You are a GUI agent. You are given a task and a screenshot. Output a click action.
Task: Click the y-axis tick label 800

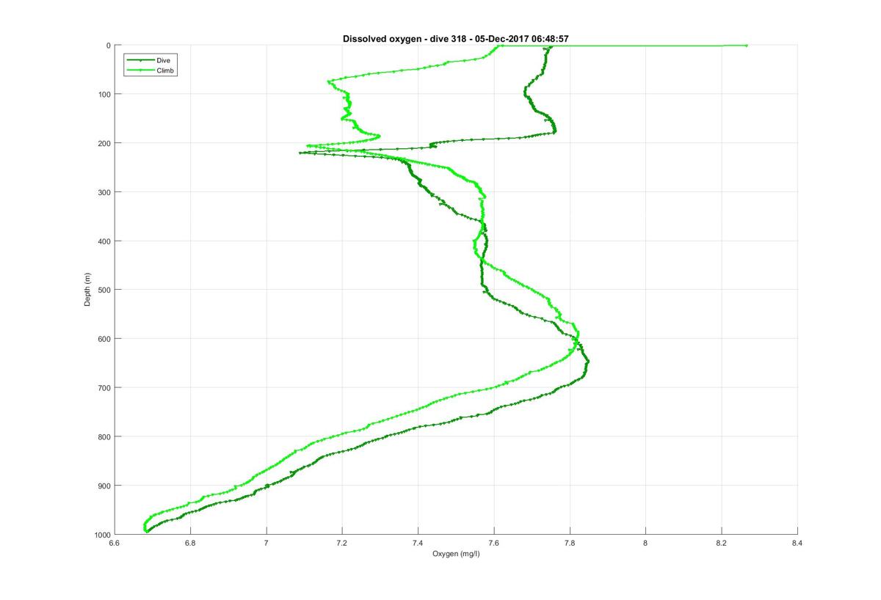click(105, 436)
